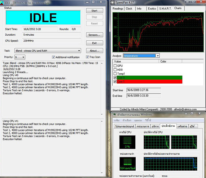The image size is (206, 178).
Task: Open the Sensors dialog in ORTHOS
Action: pos(94,35)
